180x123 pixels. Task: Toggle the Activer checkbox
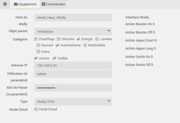coord(36,58)
